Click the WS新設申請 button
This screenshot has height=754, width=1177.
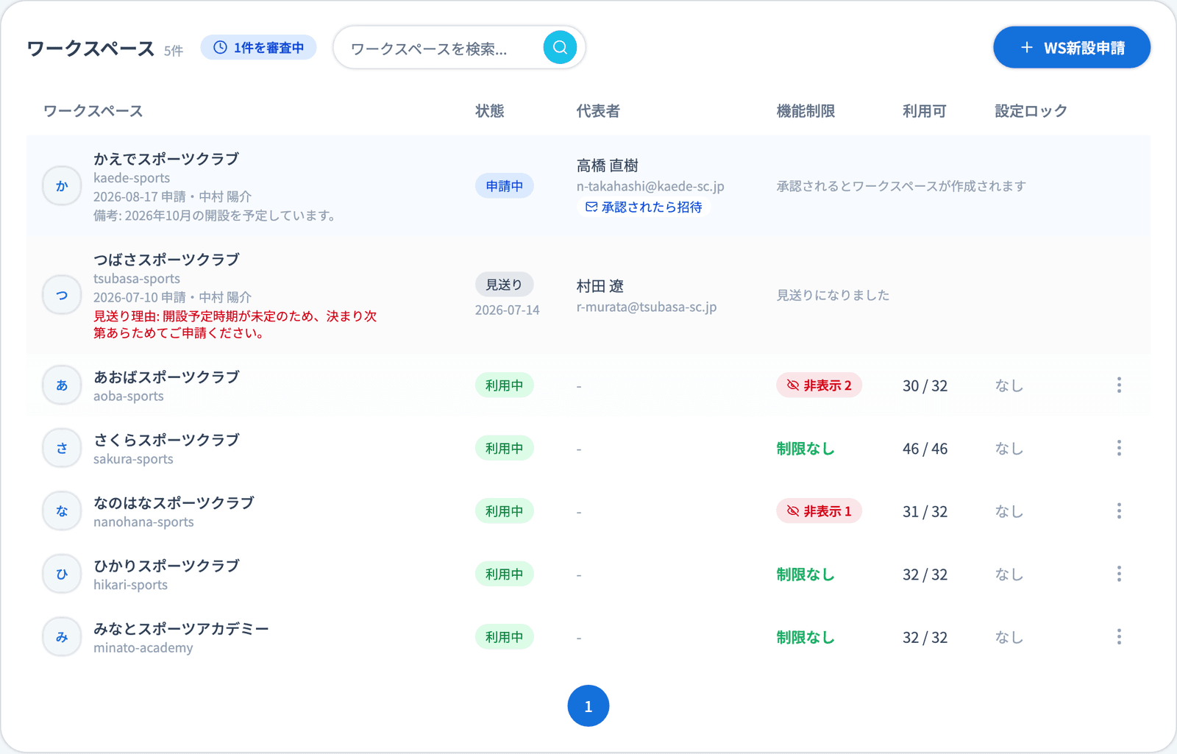[1072, 48]
